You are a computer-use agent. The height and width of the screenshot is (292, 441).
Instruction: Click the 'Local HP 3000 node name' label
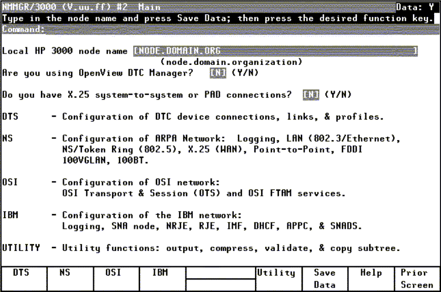click(x=65, y=51)
